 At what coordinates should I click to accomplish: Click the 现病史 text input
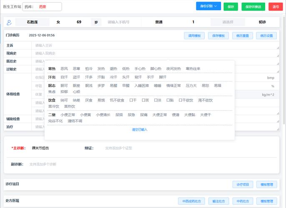pos(155,53)
